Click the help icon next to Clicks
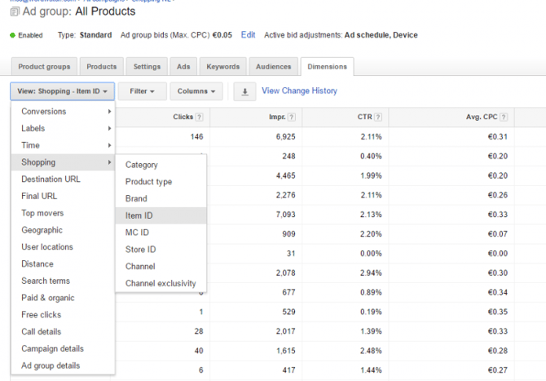Screen dimensions: 546x381 coord(199,117)
